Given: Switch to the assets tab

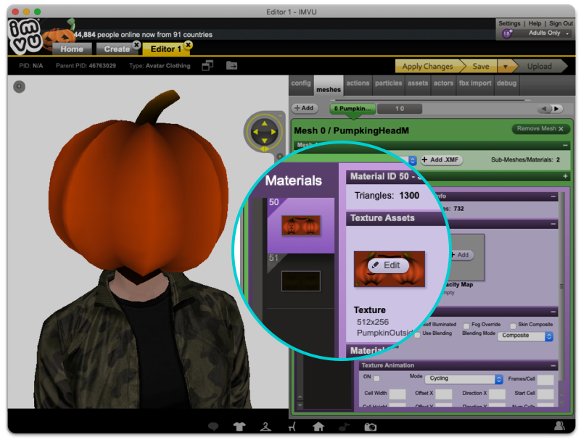Looking at the screenshot, I should 418,83.
